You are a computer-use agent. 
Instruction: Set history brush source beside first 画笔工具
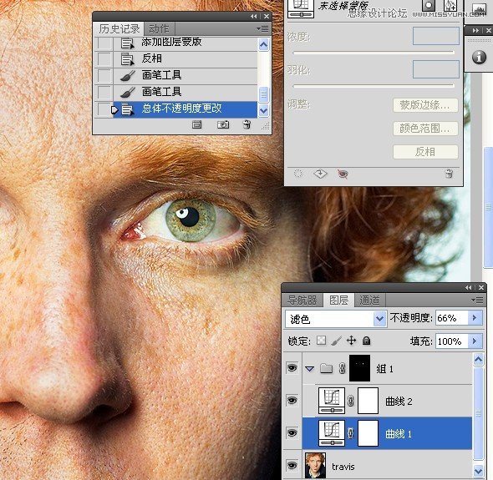104,75
